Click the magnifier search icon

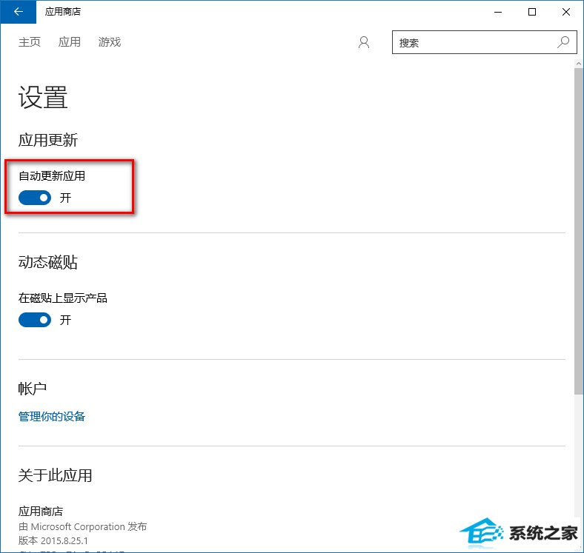point(563,42)
